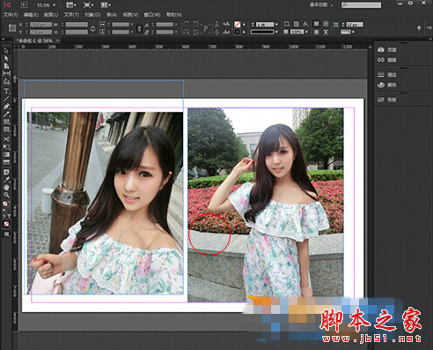The width and height of the screenshot is (433, 350).
Task: Open the 100% opacity dropdown arrow
Action: 306,32
